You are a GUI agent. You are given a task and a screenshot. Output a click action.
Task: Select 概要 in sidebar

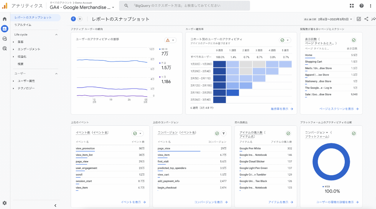click(20, 64)
